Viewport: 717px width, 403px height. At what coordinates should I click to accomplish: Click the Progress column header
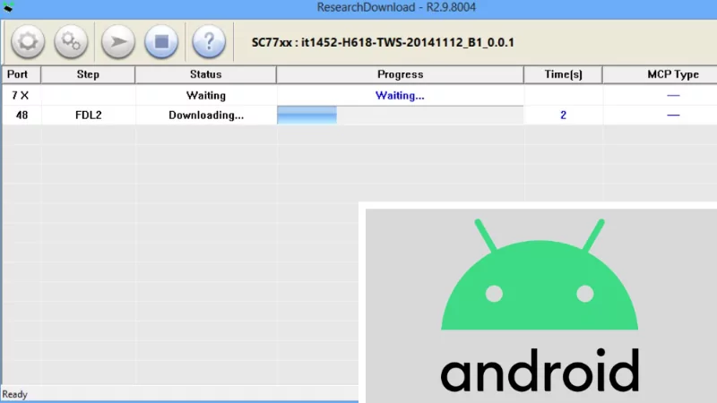400,74
